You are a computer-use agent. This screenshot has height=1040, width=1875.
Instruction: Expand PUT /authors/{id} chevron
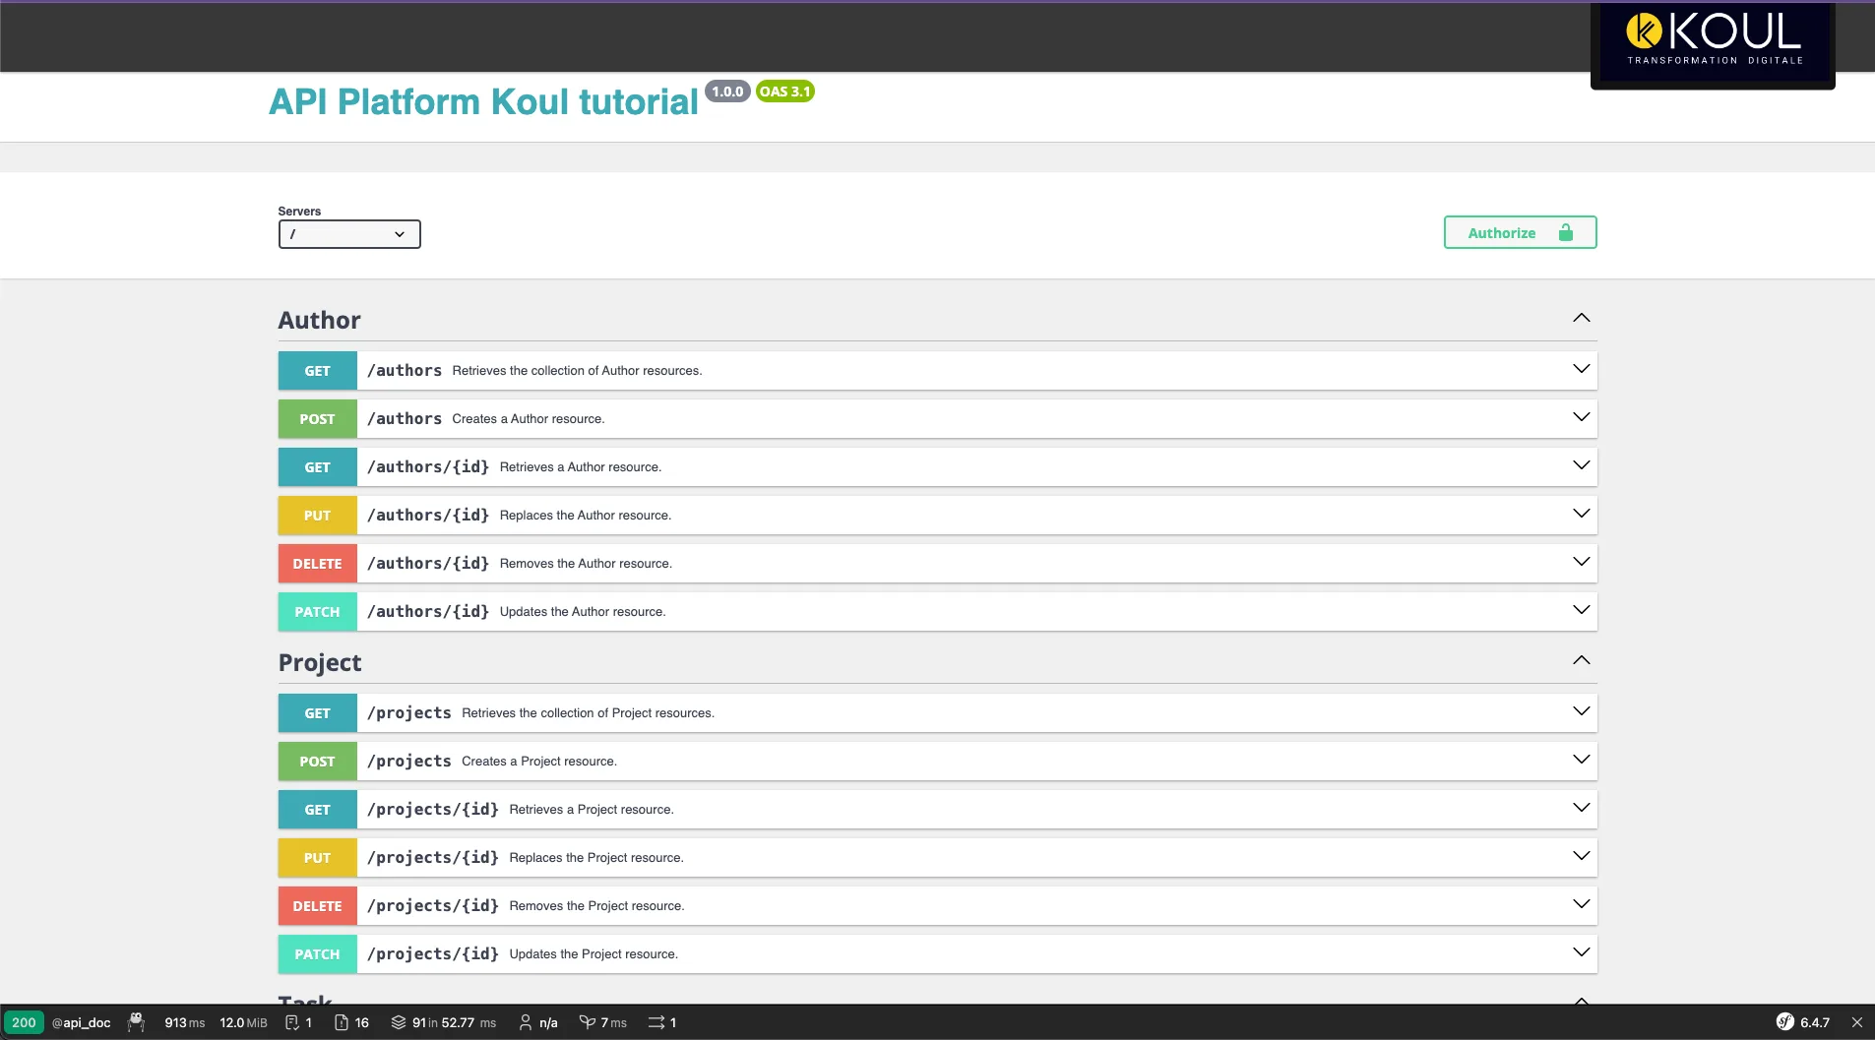1581,514
